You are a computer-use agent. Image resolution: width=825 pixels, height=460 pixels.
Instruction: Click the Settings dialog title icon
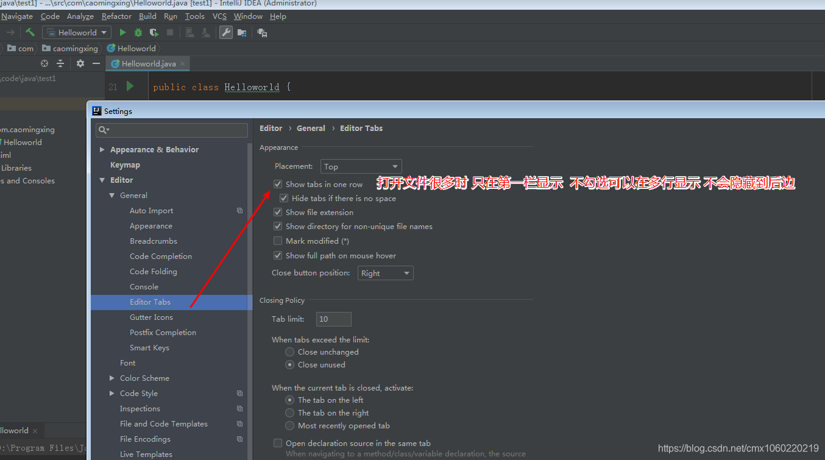click(96, 111)
